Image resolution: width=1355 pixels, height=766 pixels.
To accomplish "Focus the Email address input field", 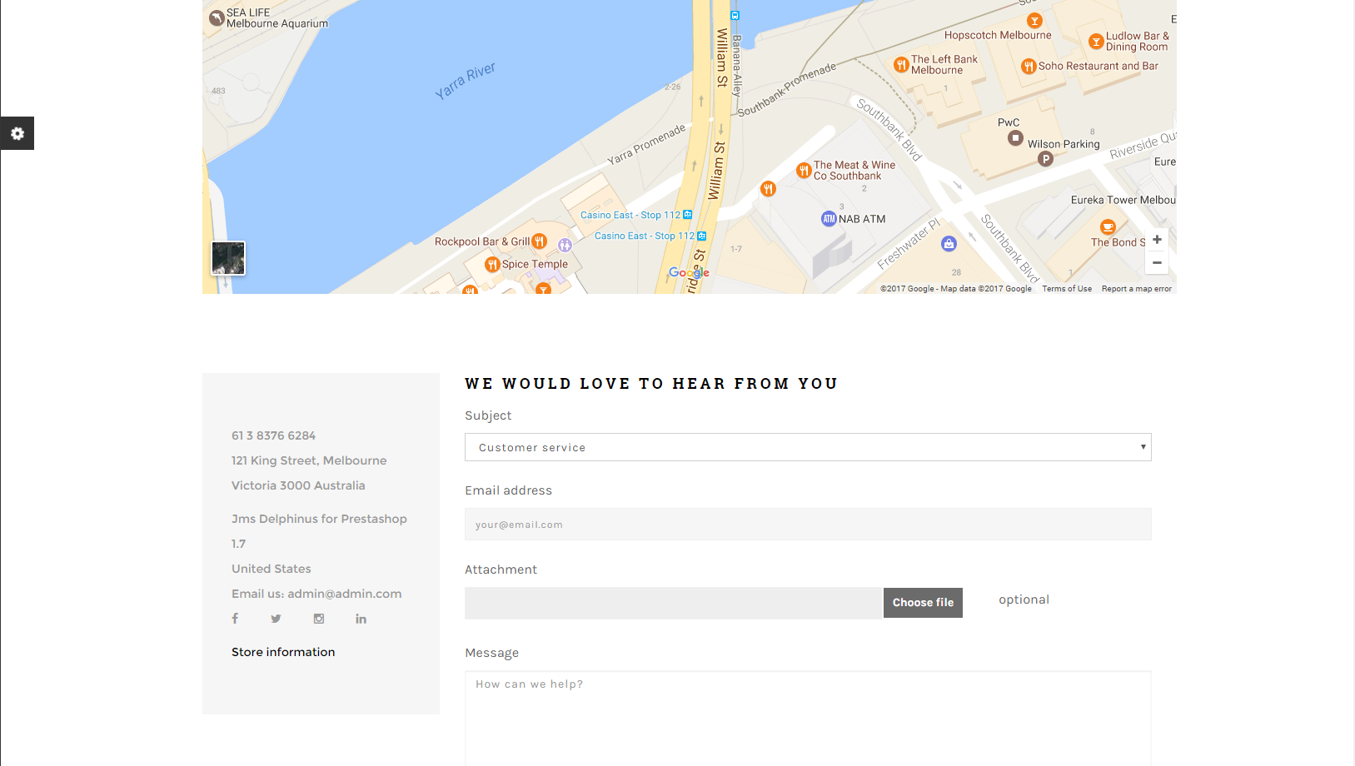I will [808, 525].
